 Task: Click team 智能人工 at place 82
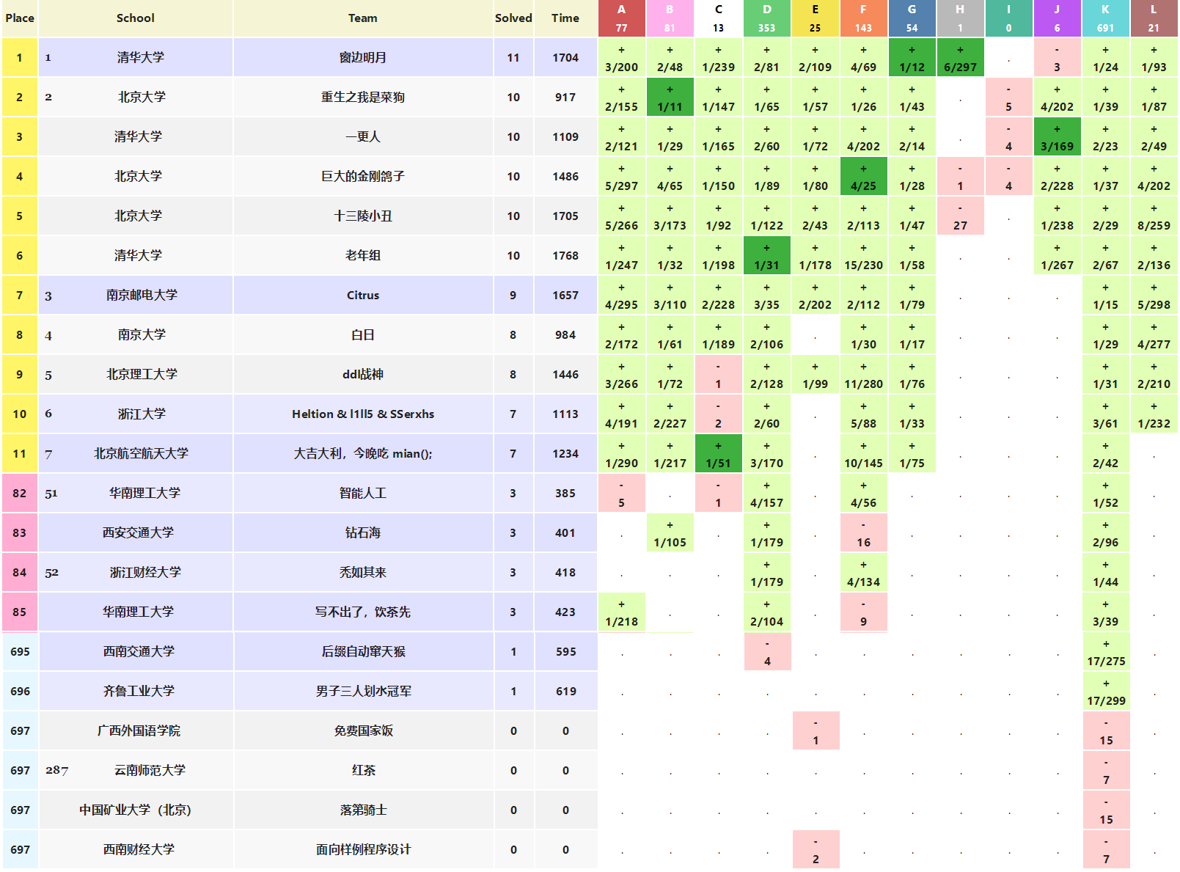click(363, 494)
